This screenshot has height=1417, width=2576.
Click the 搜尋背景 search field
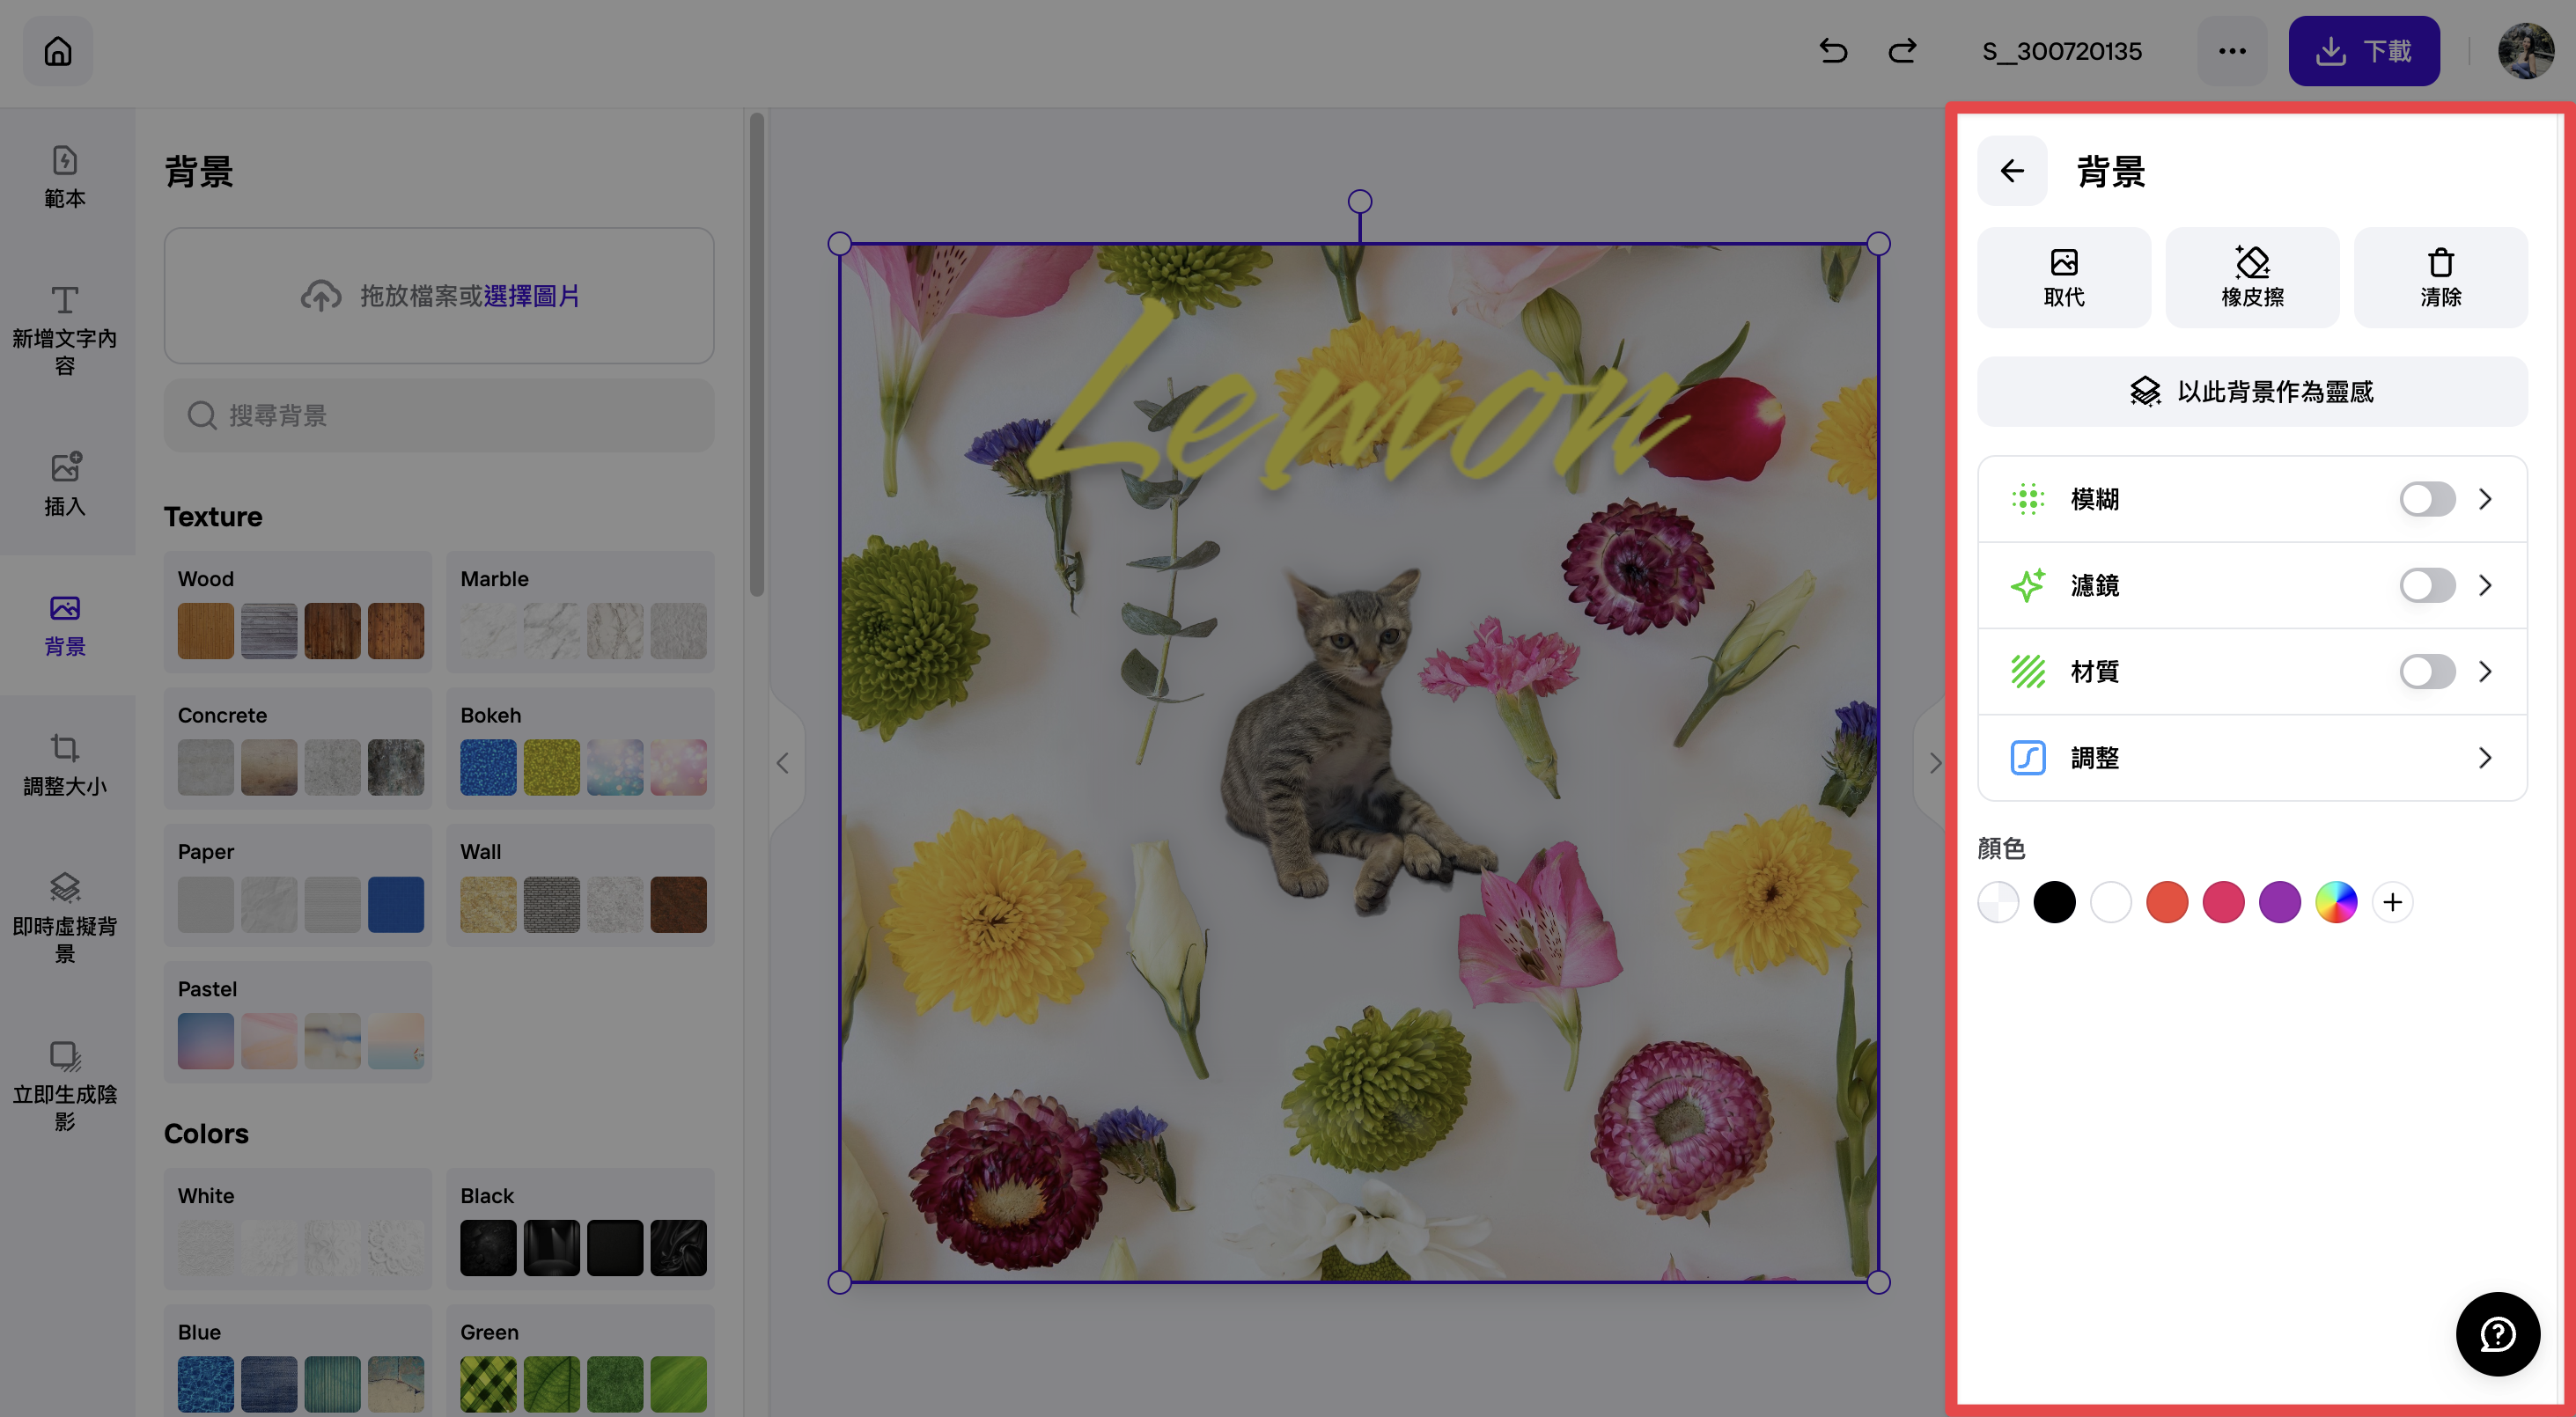(439, 415)
